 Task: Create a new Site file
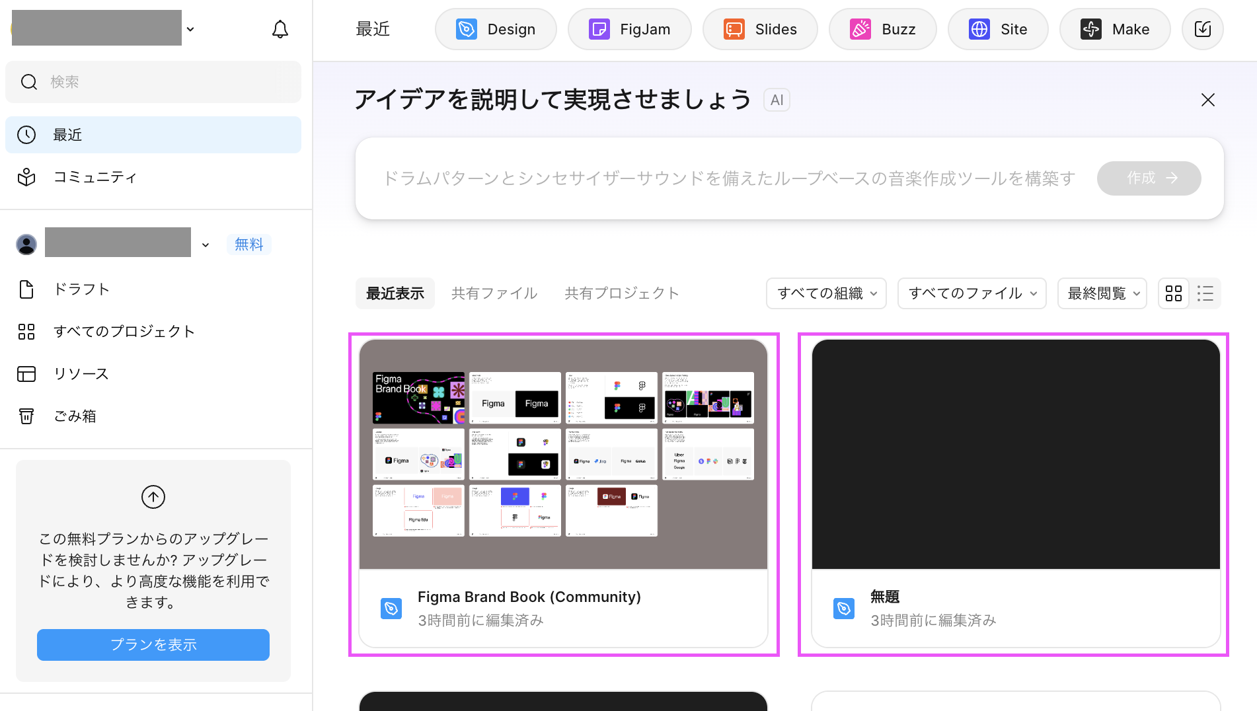tap(997, 29)
